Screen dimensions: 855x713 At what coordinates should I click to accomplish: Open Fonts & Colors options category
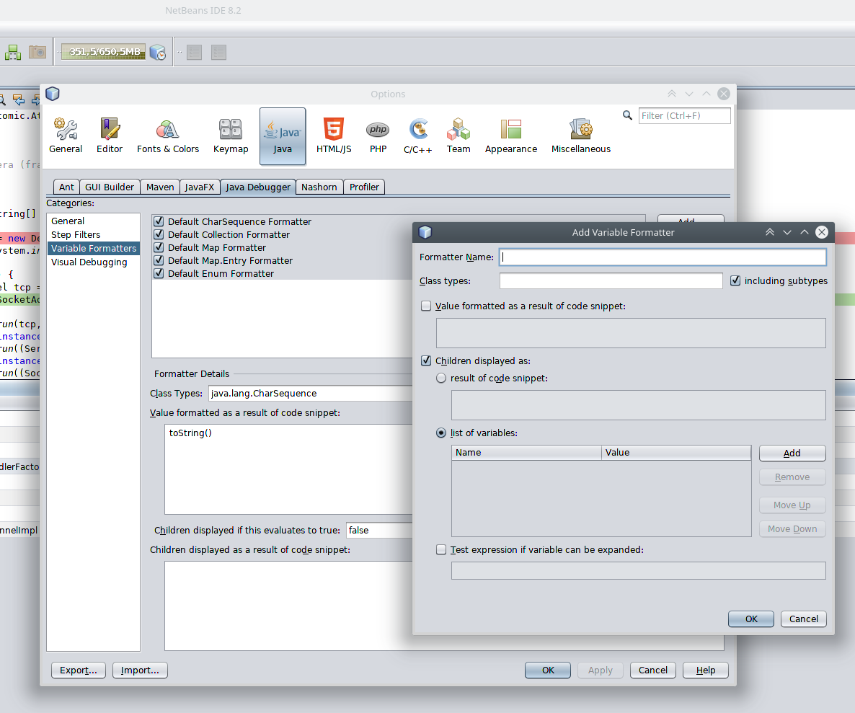click(x=167, y=136)
